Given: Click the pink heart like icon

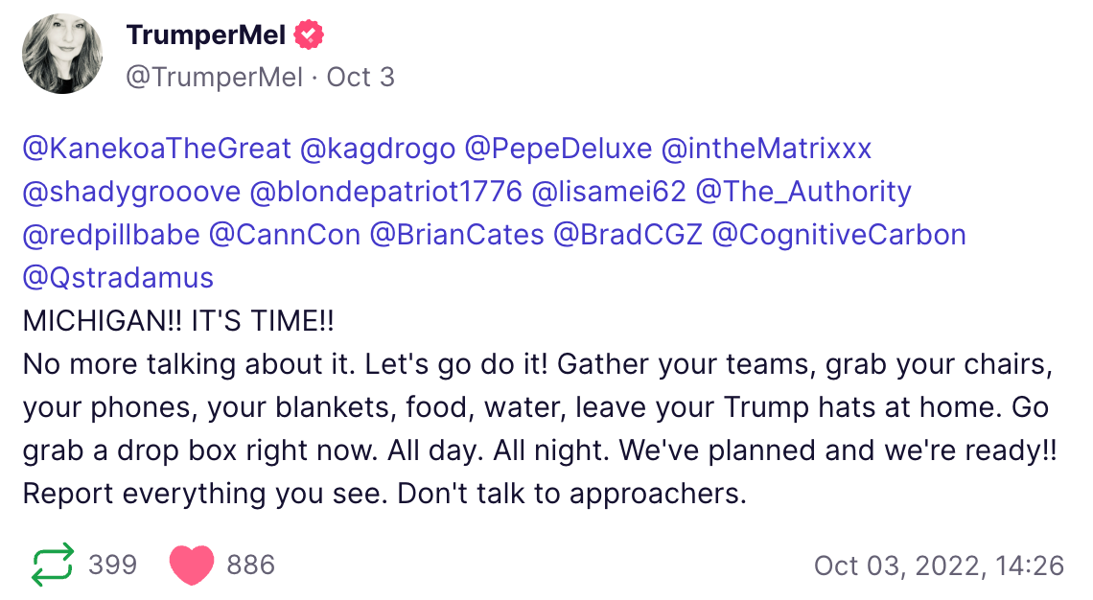Looking at the screenshot, I should tap(191, 565).
